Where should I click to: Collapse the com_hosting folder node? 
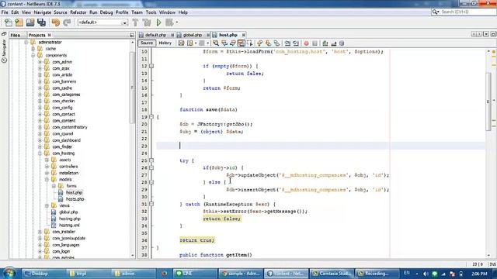click(40, 153)
